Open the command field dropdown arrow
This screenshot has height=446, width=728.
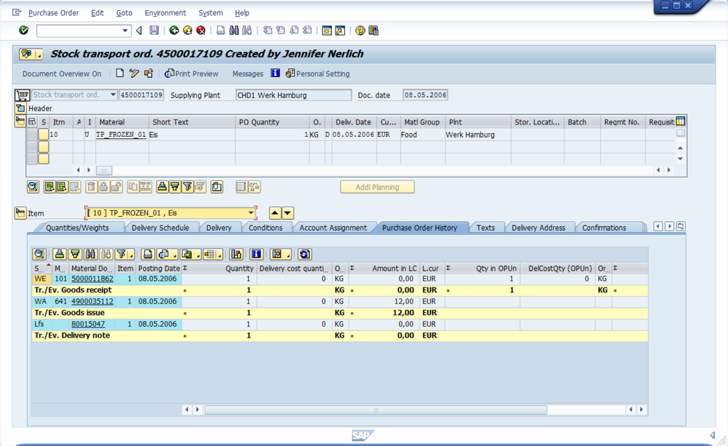click(x=125, y=31)
